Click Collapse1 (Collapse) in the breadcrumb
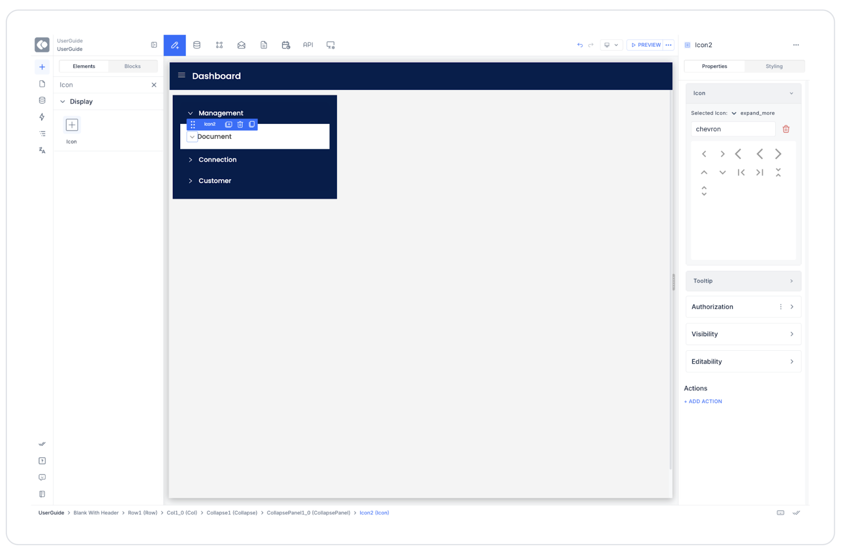 (232, 513)
